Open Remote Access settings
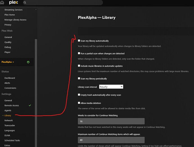This screenshot has width=194, height=147. [x=12, y=105]
